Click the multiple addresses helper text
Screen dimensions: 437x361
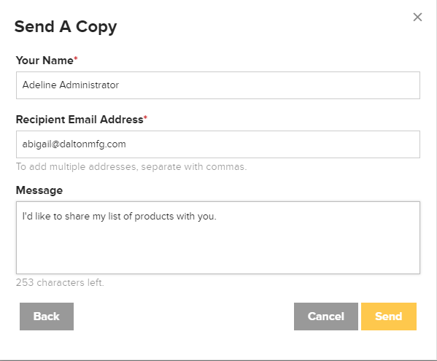point(131,166)
